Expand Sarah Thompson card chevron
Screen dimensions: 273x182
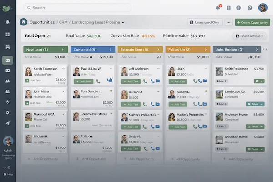[x=63, y=69]
